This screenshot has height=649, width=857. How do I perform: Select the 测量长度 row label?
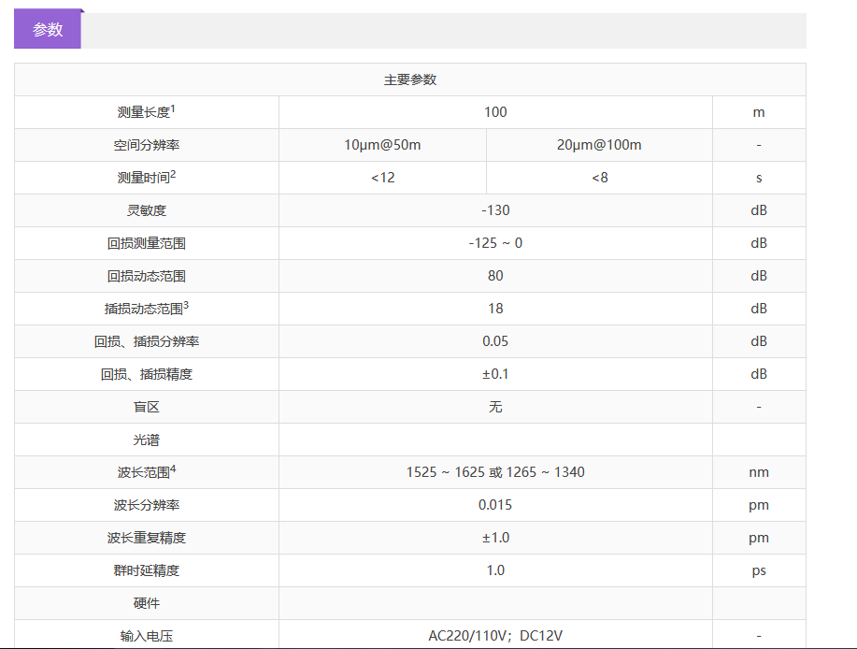[146, 112]
